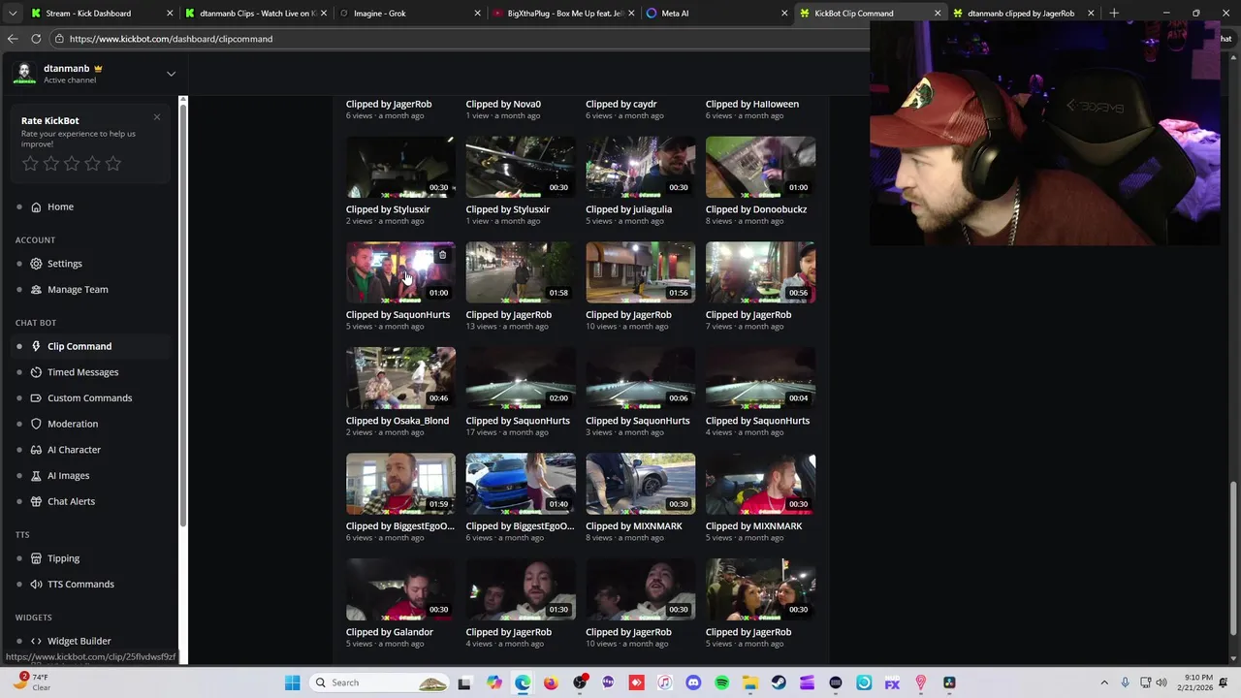Open clip by Osaka_Blond
This screenshot has height=698, width=1241.
tap(400, 378)
